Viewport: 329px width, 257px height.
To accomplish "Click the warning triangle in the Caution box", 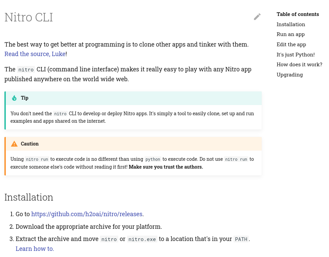I will tap(14, 143).
